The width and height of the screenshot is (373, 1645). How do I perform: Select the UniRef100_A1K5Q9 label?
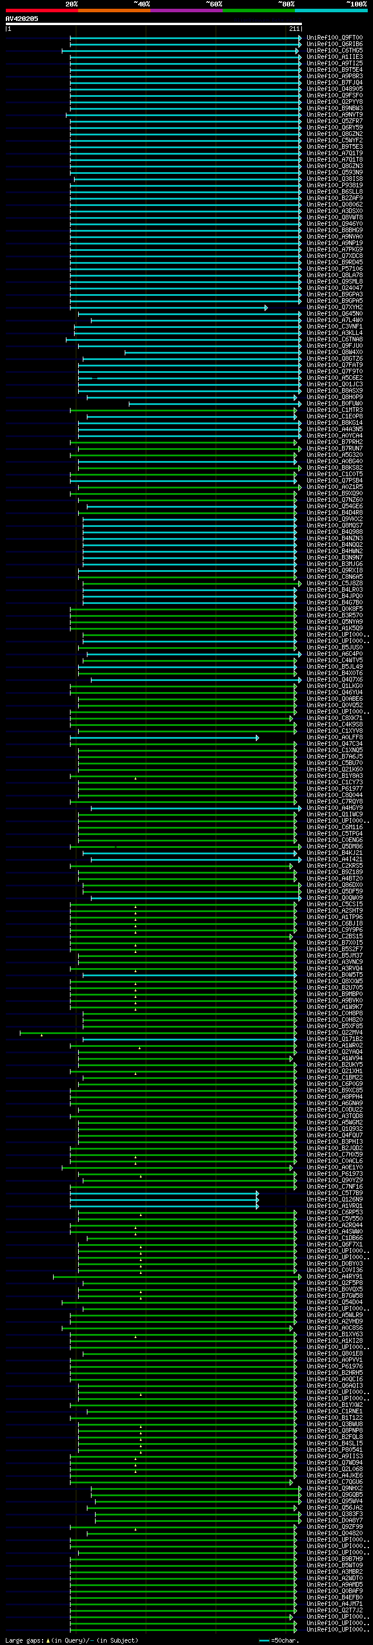[x=335, y=628]
